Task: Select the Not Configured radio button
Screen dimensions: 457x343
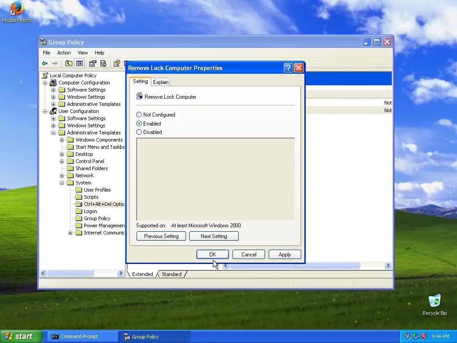Action: tap(139, 115)
